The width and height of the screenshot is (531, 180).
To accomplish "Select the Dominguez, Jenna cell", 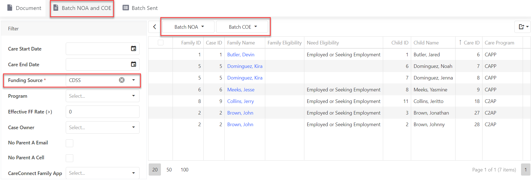I will [x=433, y=78].
